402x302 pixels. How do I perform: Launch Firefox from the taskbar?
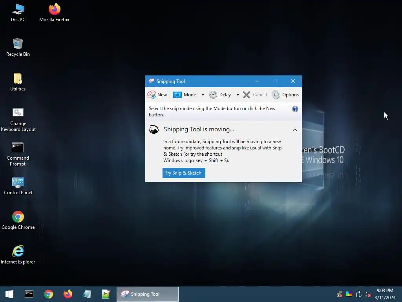click(x=68, y=294)
